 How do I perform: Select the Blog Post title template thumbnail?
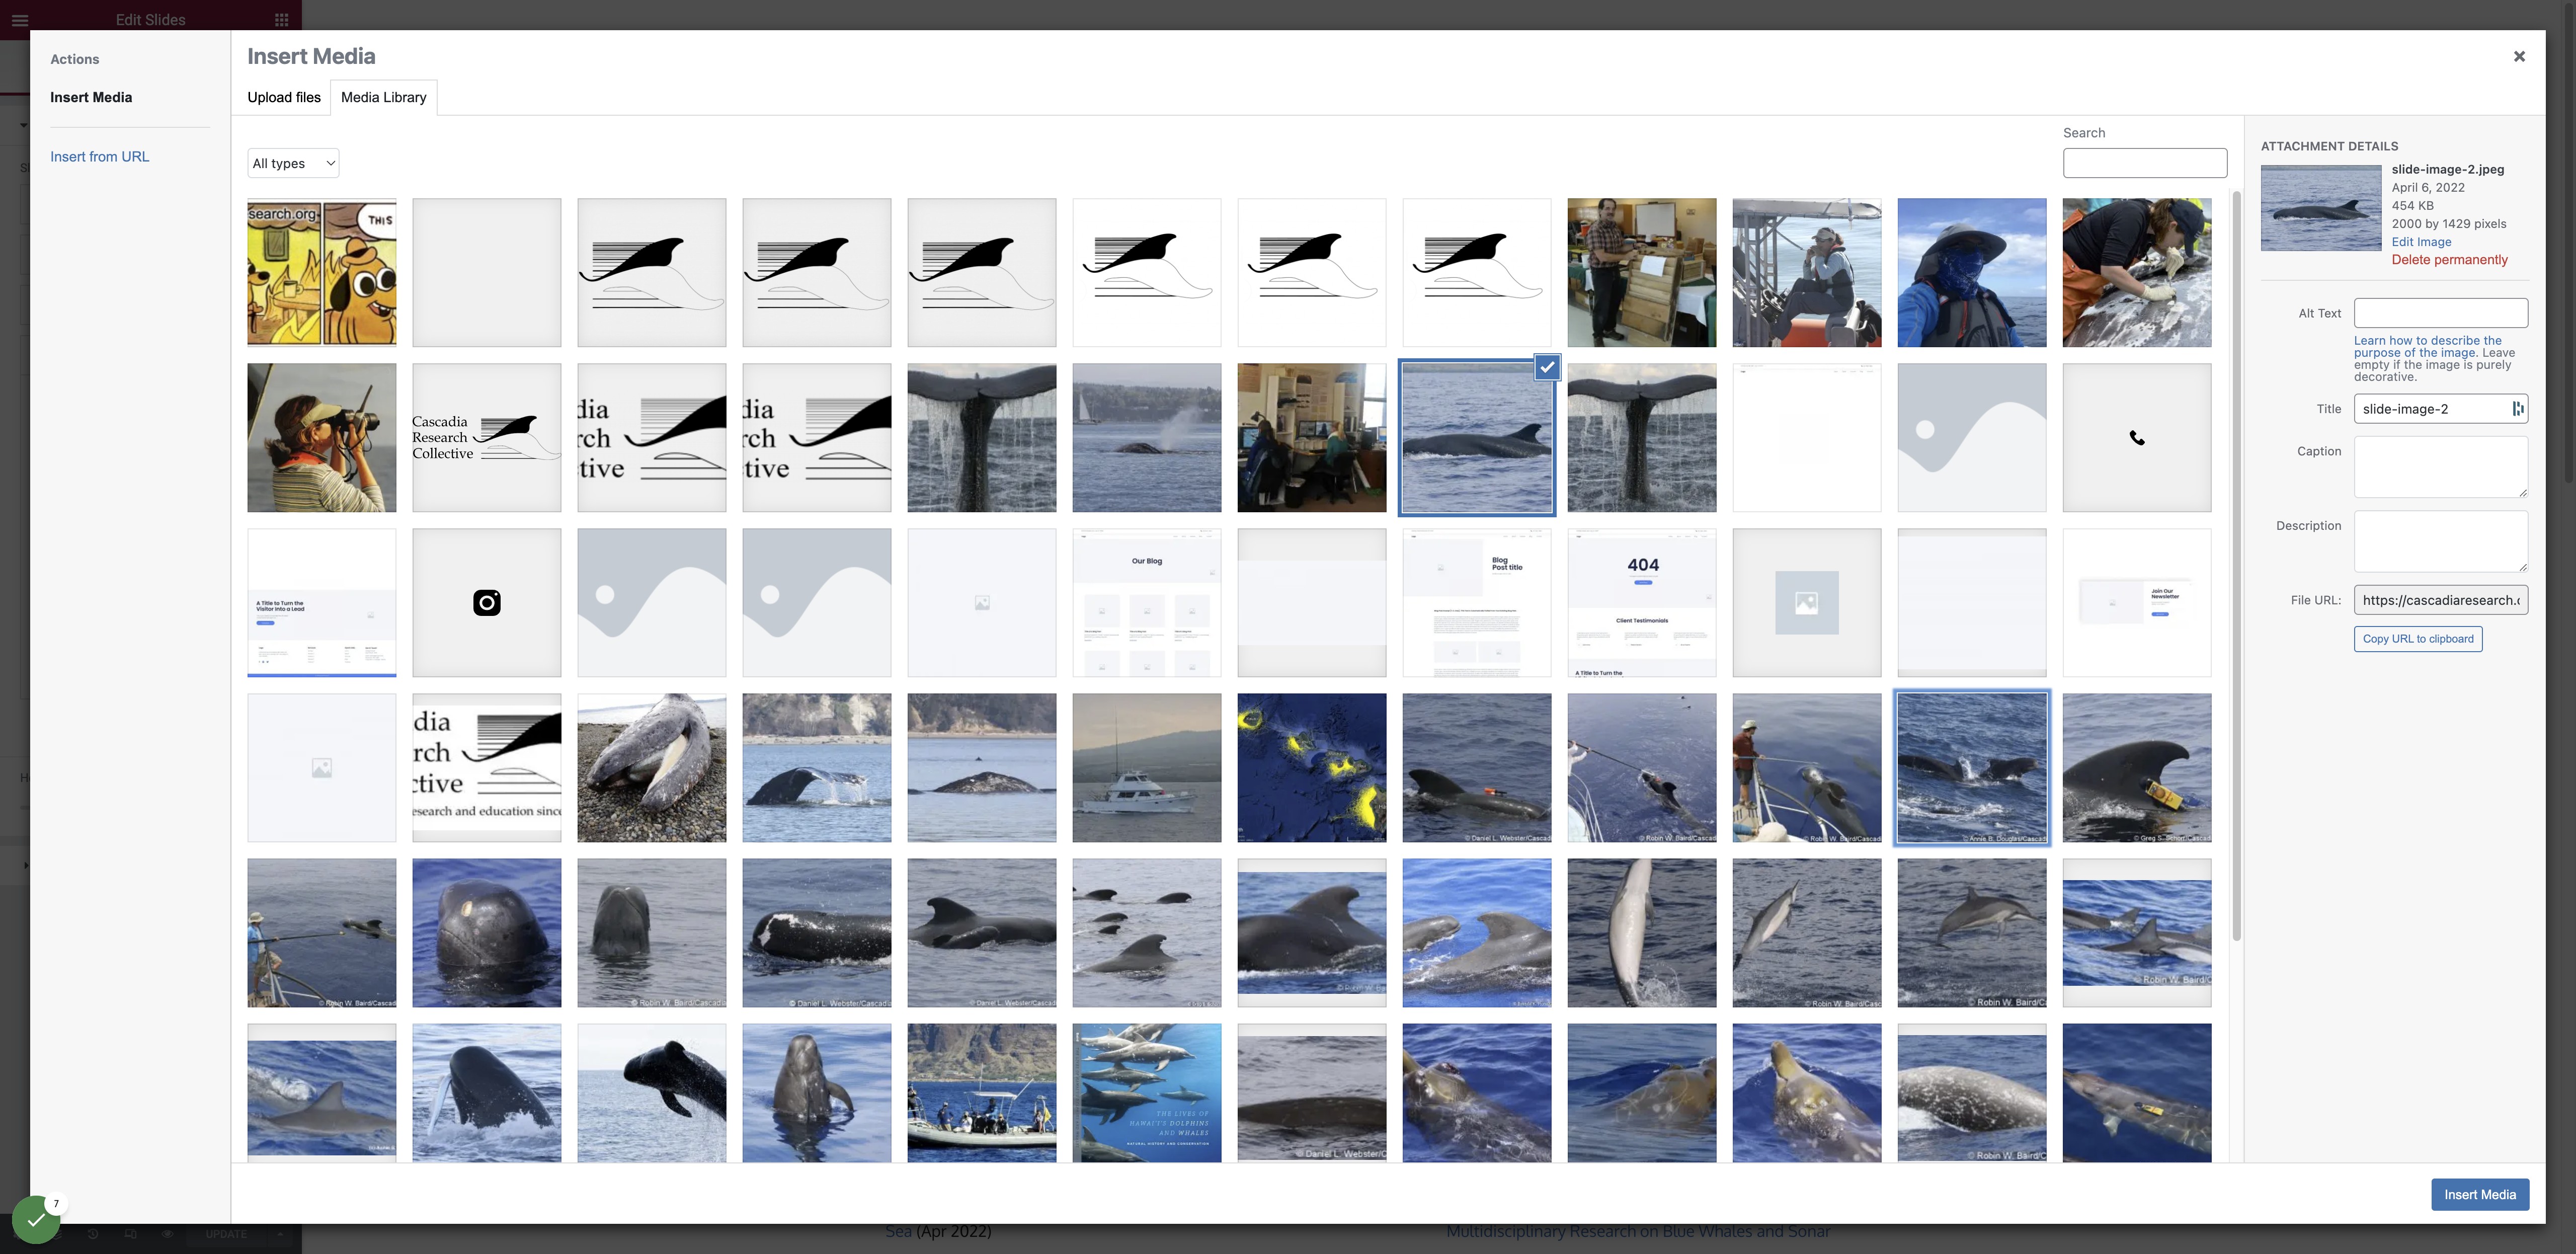(1477, 603)
